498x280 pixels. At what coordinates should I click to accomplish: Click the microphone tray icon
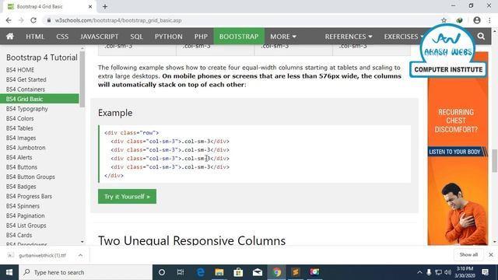[x=429, y=272]
